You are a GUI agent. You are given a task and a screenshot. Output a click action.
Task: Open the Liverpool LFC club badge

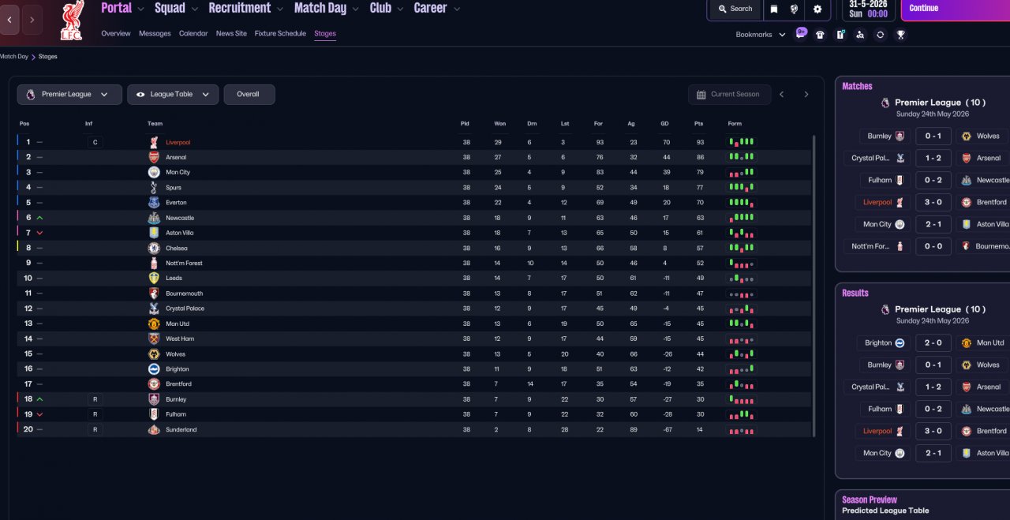(72, 21)
